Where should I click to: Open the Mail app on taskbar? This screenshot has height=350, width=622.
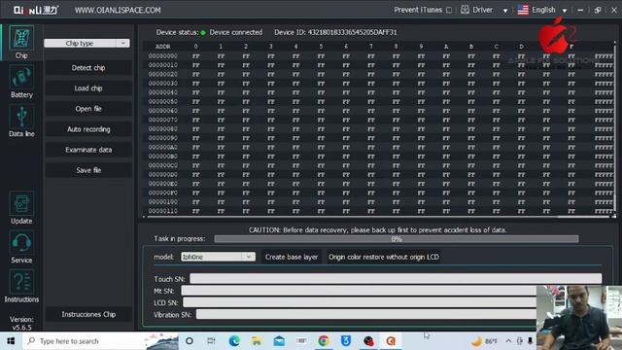[x=279, y=341]
